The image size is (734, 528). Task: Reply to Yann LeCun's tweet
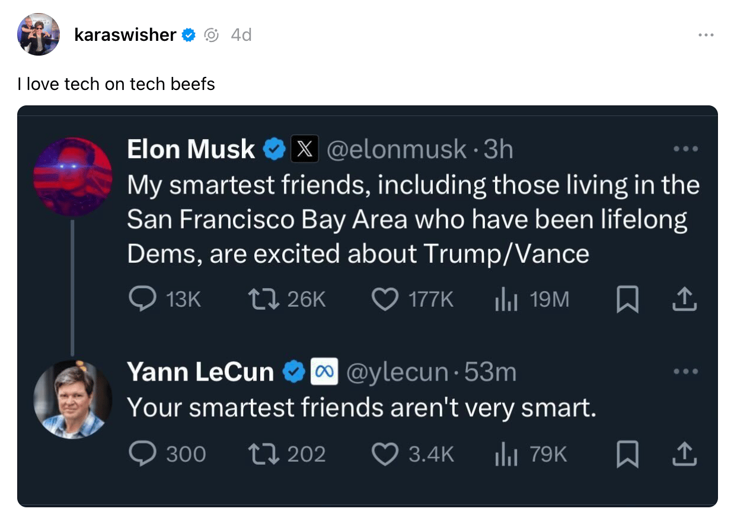click(x=141, y=454)
